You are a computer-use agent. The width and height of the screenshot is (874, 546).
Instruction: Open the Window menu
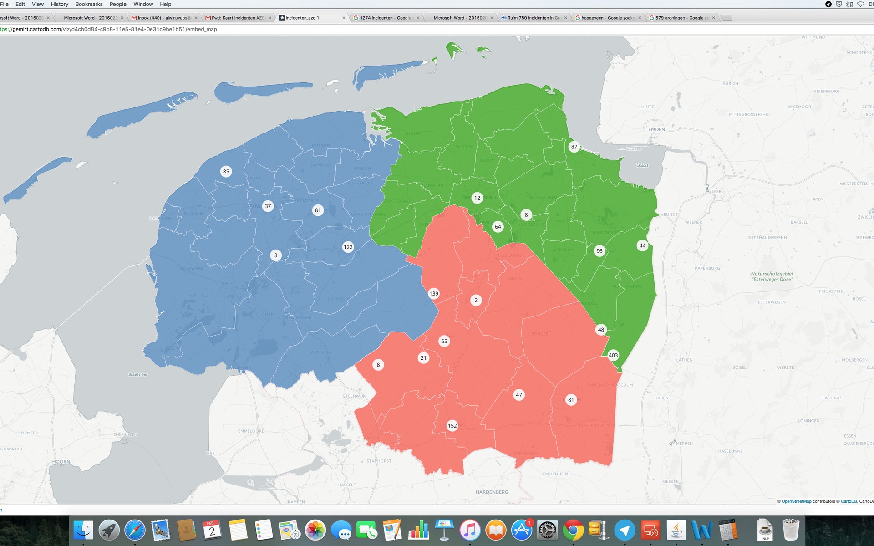143,4
